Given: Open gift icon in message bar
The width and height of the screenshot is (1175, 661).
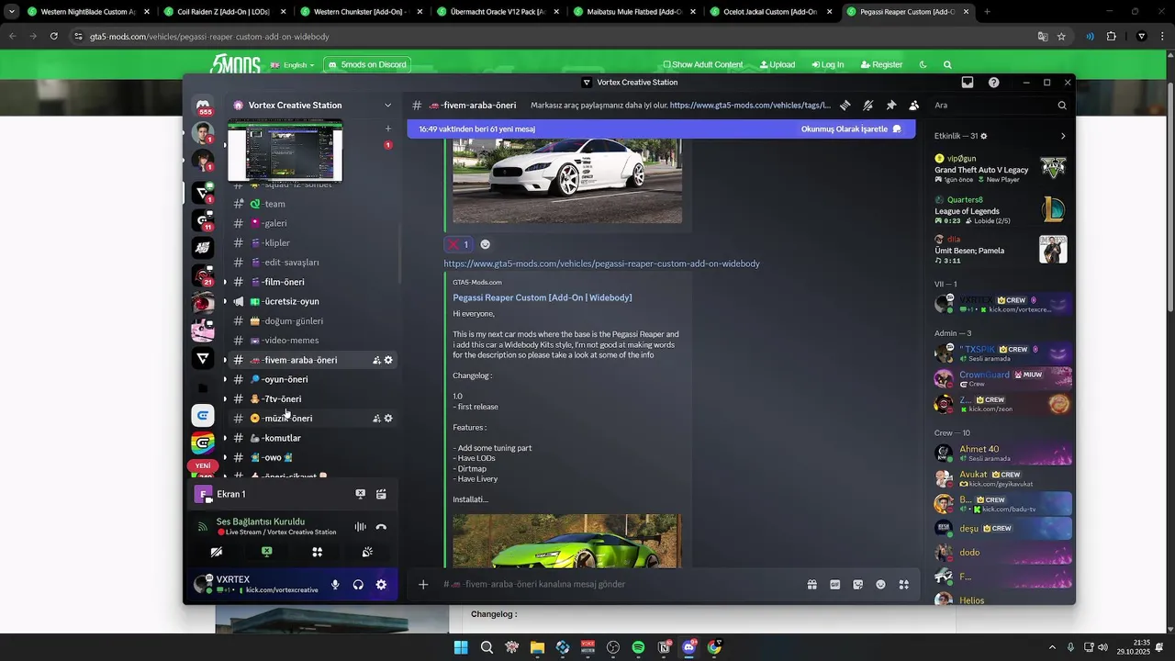Looking at the screenshot, I should [x=812, y=584].
